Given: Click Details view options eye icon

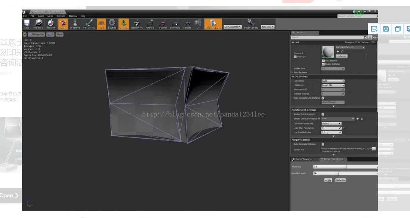Looking at the screenshot, I should point(375,38).
